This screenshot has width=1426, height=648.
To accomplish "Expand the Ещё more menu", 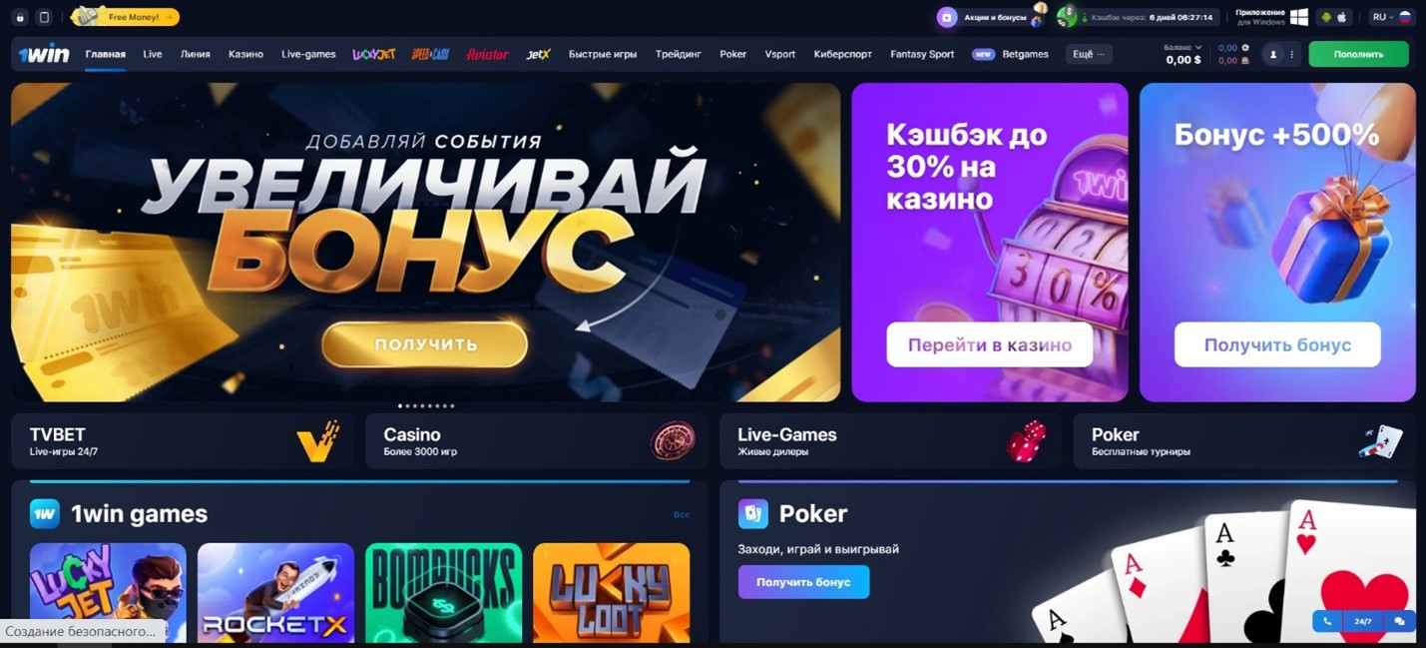I will 1089,54.
